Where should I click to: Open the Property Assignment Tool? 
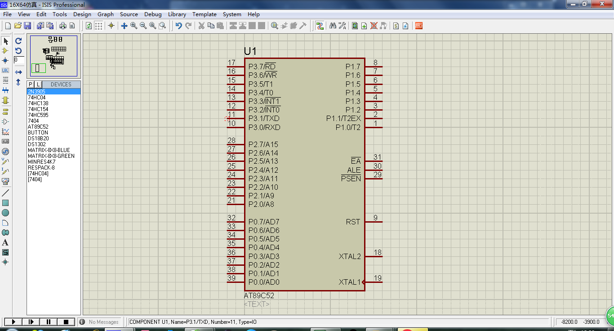click(x=342, y=26)
